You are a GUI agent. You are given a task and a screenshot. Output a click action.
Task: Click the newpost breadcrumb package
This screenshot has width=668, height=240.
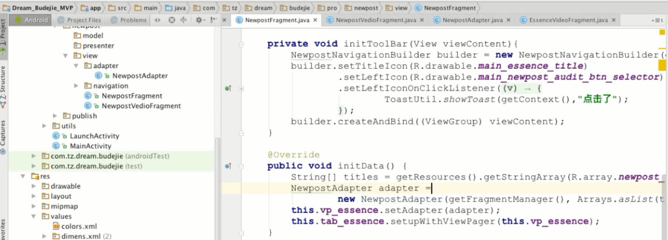click(x=361, y=8)
